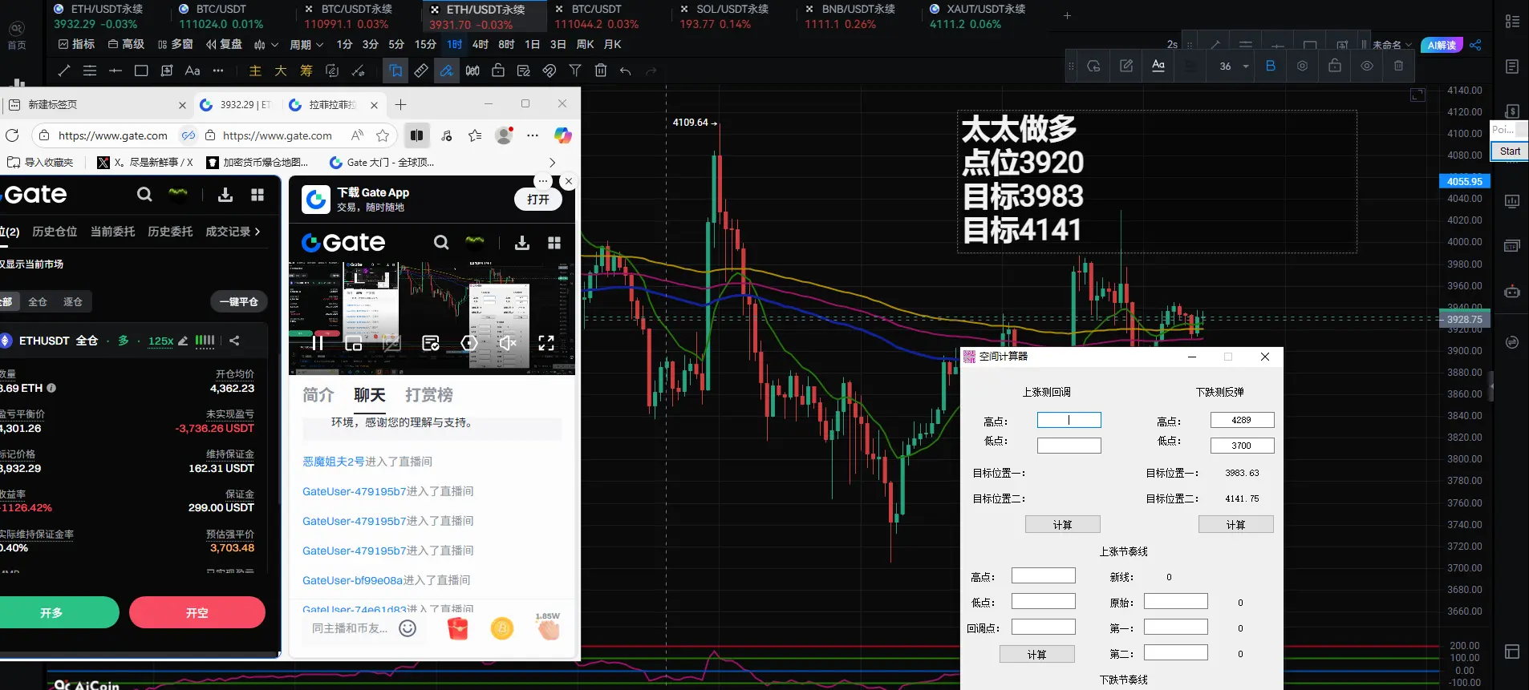Open the AI解读 analysis button
The width and height of the screenshot is (1529, 690).
[1442, 45]
